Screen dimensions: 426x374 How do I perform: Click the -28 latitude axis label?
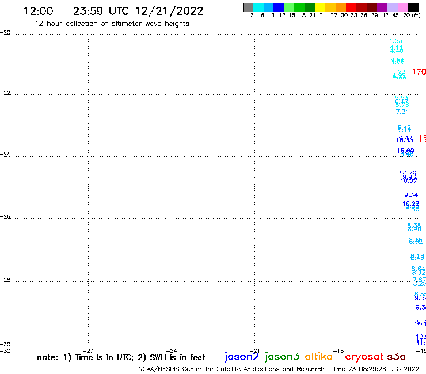(x=5, y=280)
